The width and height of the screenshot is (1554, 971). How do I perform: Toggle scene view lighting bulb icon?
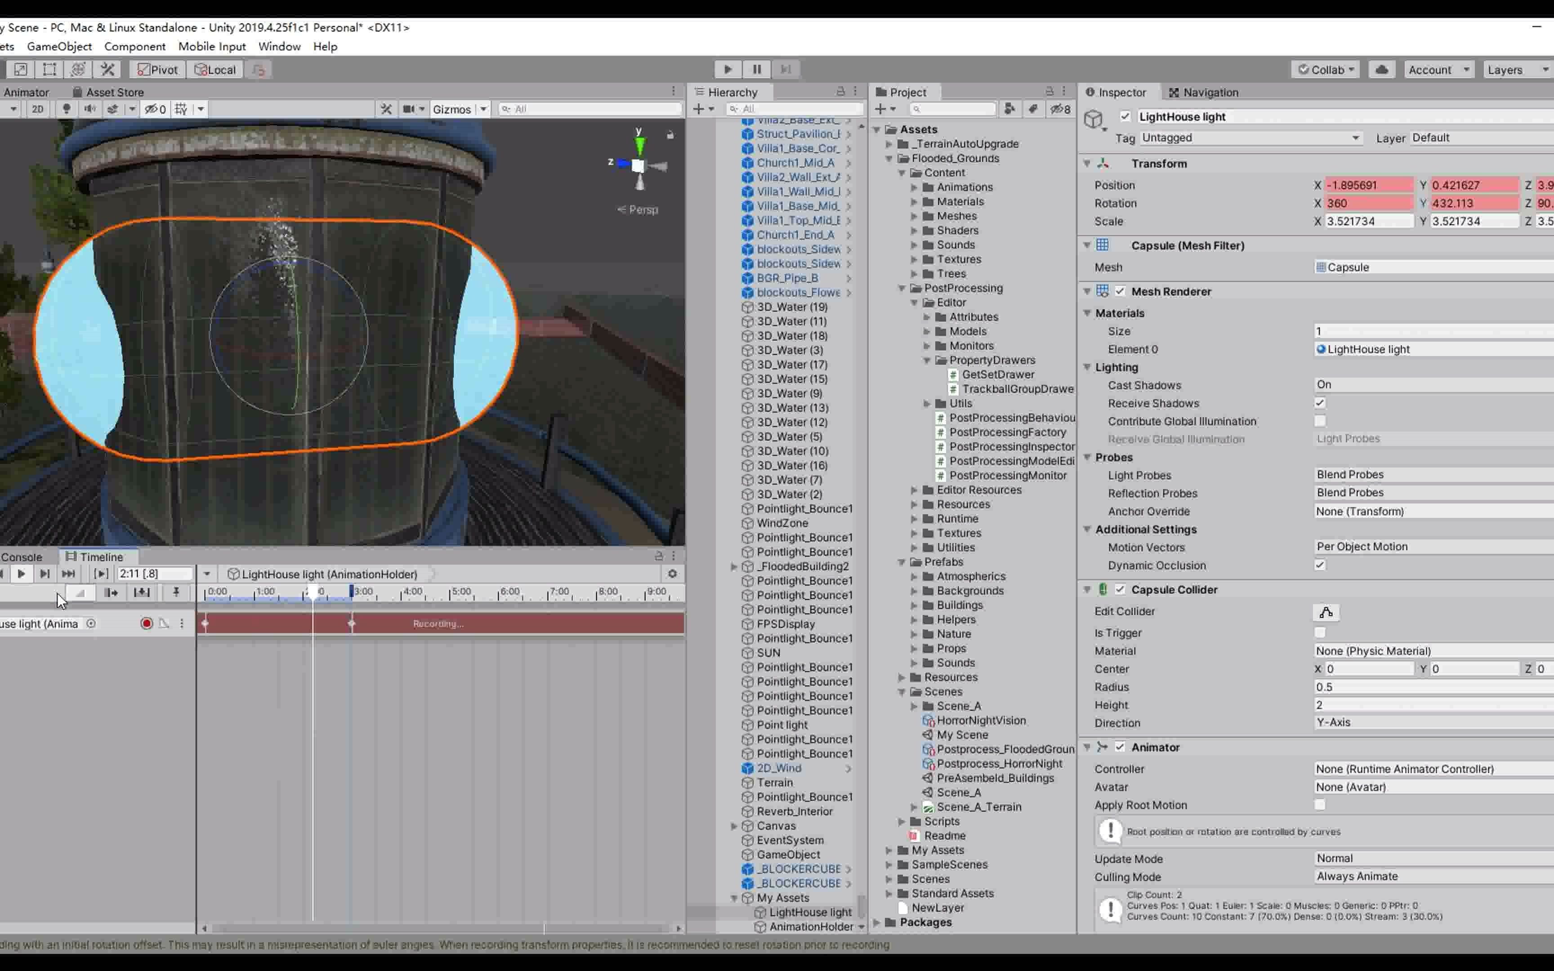point(67,109)
